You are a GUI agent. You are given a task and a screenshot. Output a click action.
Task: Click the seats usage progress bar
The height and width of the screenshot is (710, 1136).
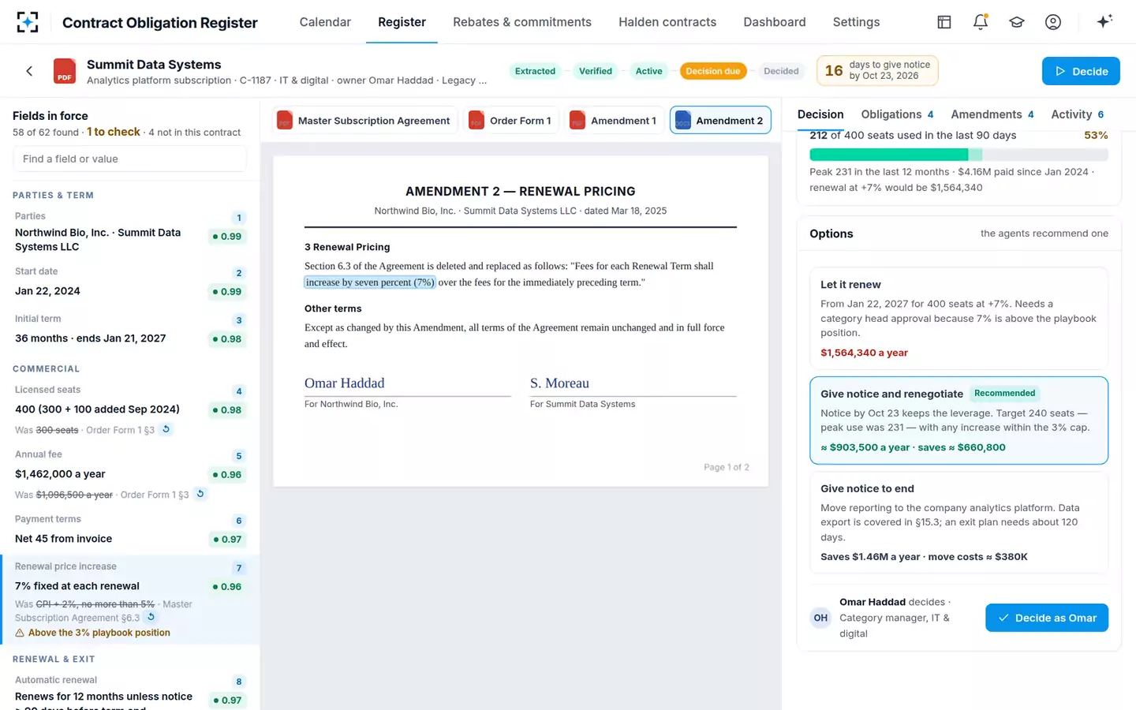(959, 155)
